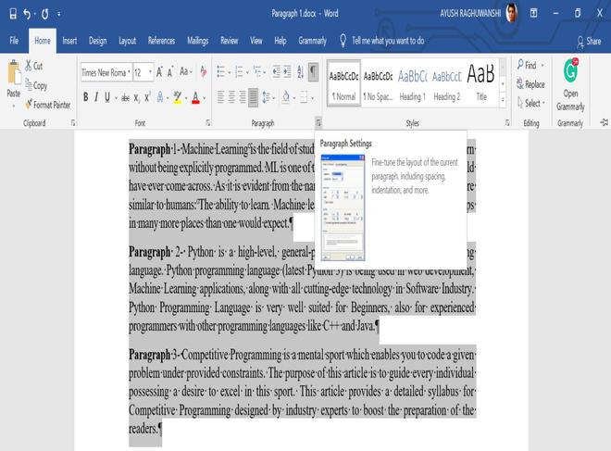Click the Format Painter brush icon
The width and height of the screenshot is (611, 451).
28,104
